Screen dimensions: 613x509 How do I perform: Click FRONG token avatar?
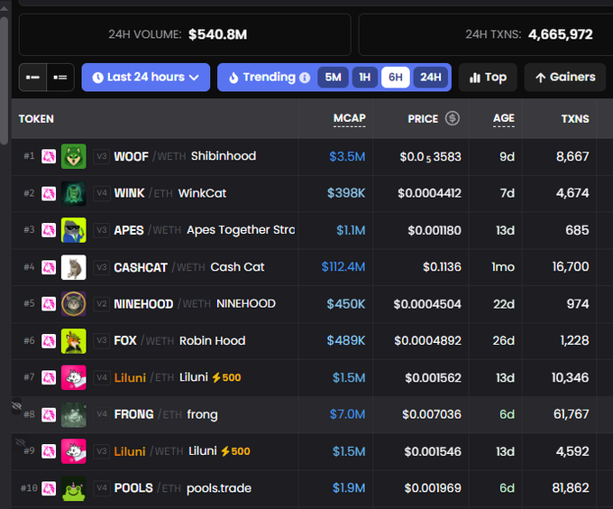74,415
